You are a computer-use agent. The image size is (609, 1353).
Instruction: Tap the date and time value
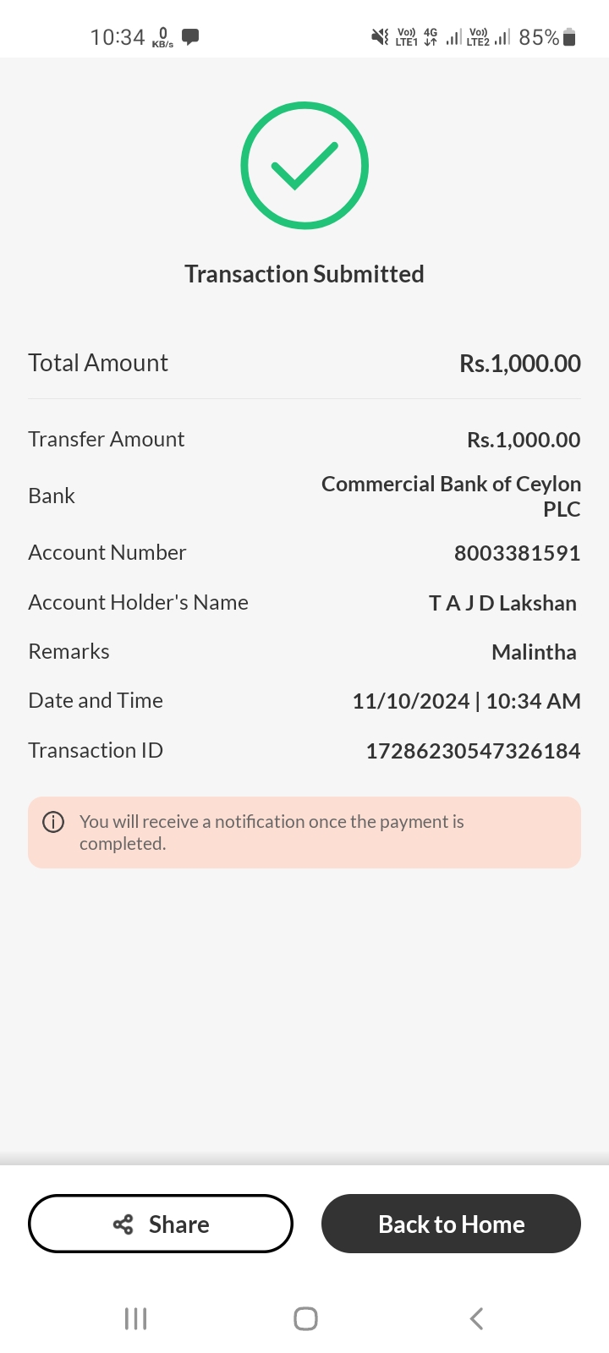click(x=466, y=701)
